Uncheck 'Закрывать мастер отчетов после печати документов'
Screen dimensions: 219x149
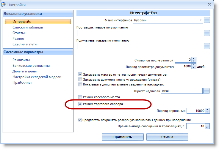point(80,74)
